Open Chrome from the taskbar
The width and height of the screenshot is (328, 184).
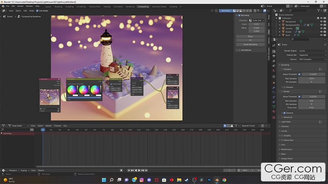tap(224, 180)
